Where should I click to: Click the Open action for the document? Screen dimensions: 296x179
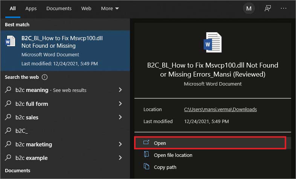tap(210, 143)
